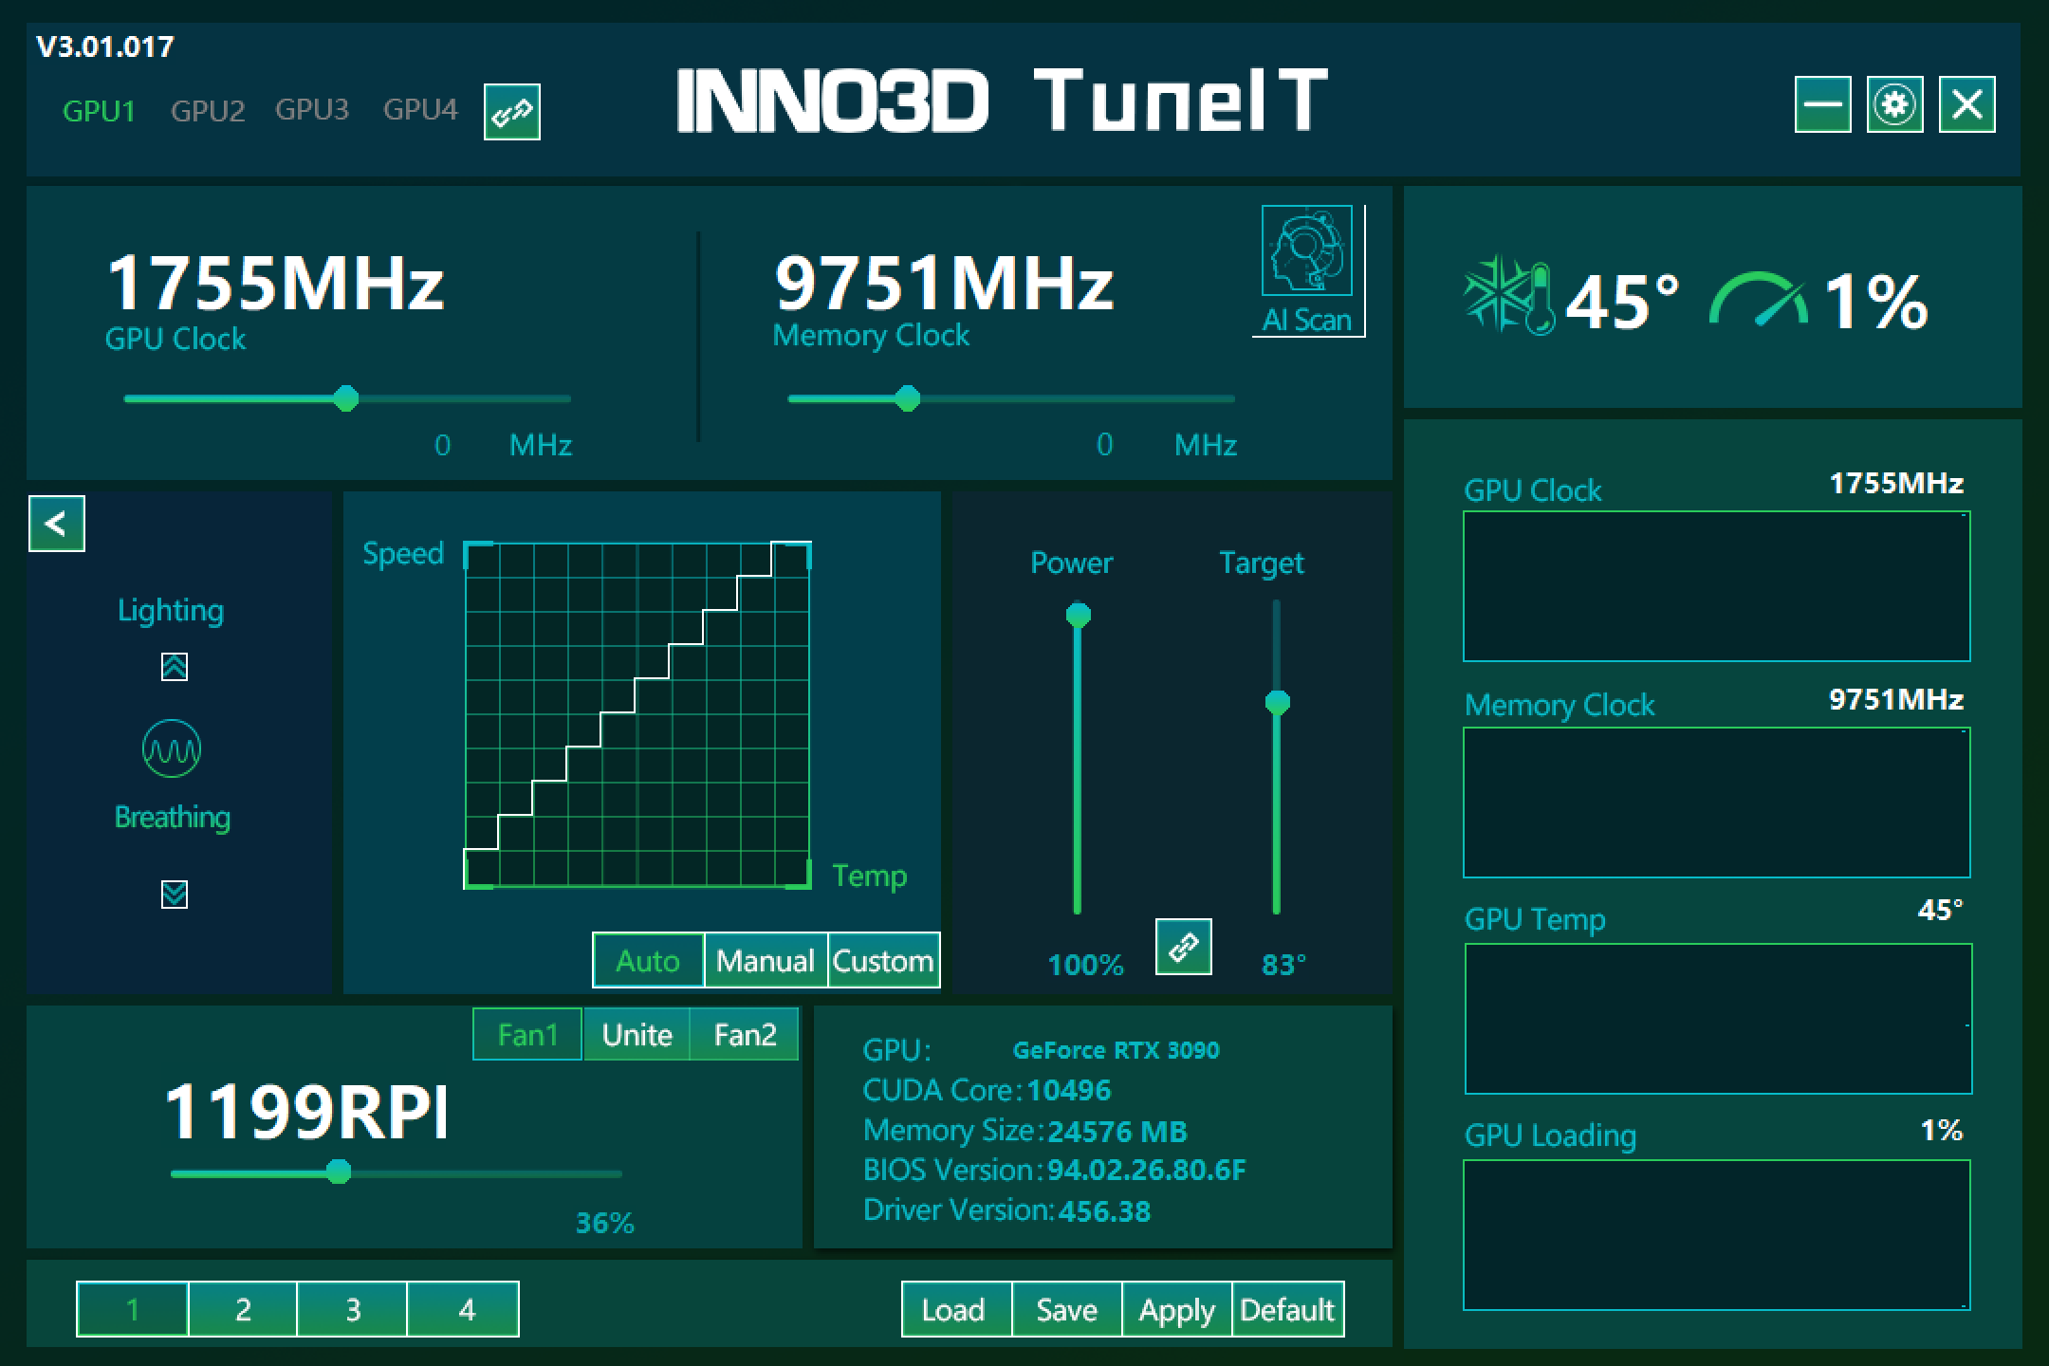
Task: Click the version number V3.01.017
Action: tap(105, 46)
